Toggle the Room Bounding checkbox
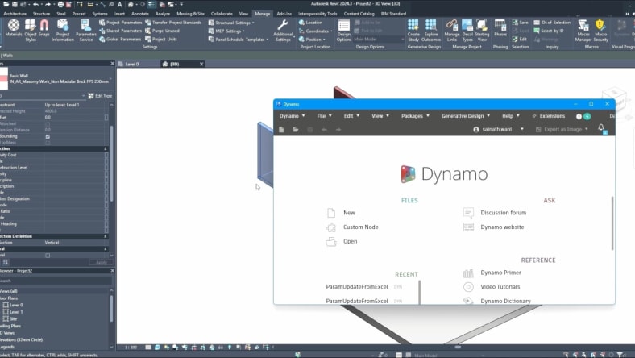Viewport: 635px width, 358px height. point(48,136)
